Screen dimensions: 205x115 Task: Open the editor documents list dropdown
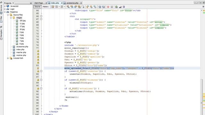point(201,3)
